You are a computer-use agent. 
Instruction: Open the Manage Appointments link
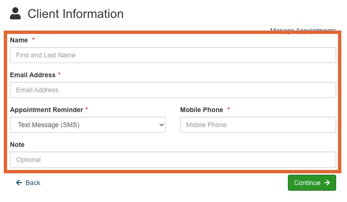click(303, 31)
